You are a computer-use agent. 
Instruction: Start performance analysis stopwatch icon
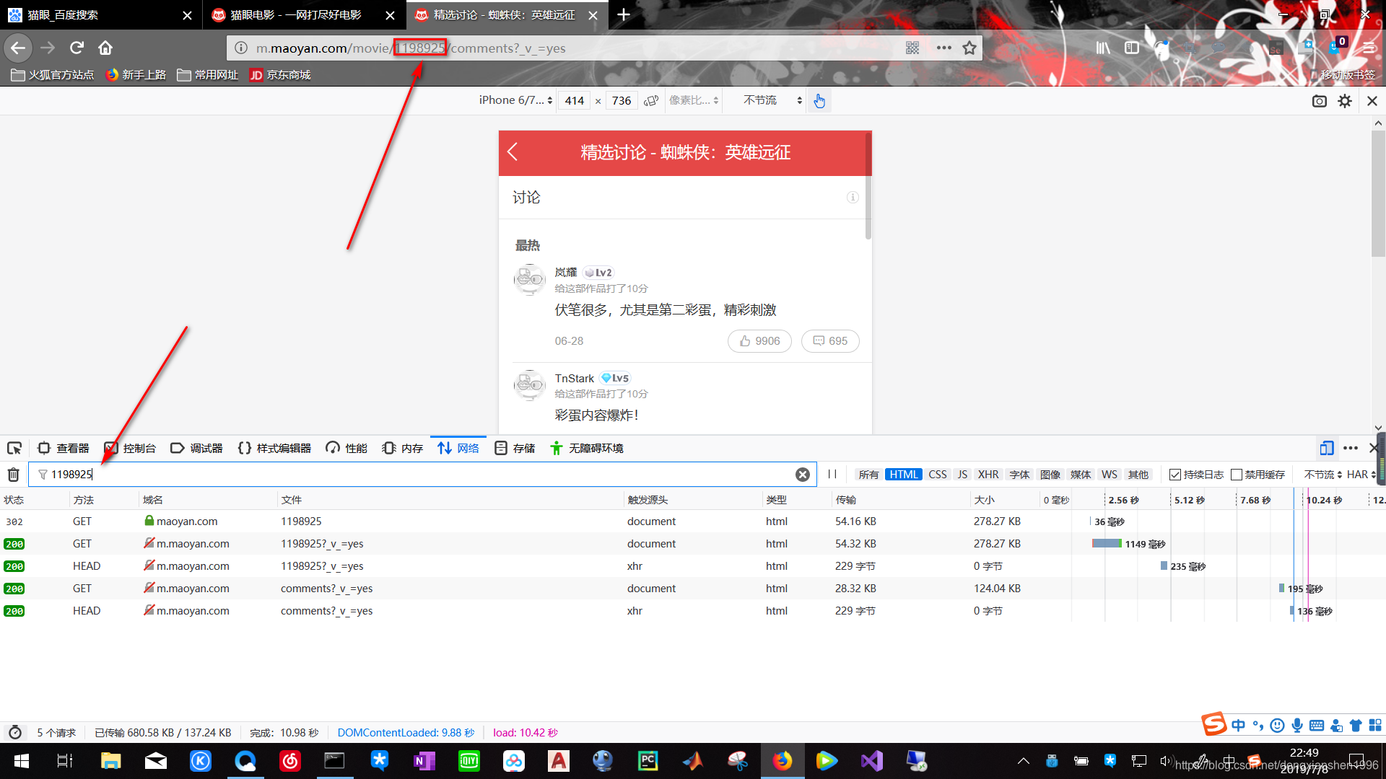pyautogui.click(x=15, y=732)
